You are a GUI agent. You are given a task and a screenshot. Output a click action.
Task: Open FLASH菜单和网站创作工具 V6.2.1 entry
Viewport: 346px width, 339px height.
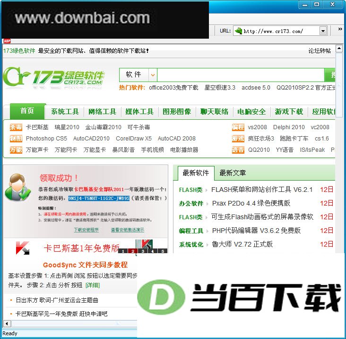coord(262,190)
